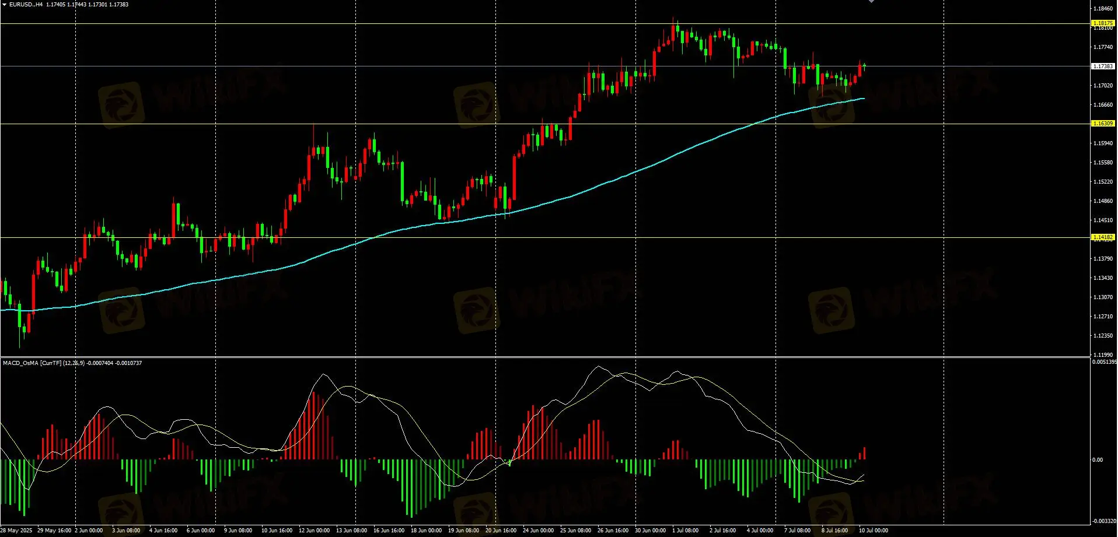Click the 6 Jun 00:00 time label
This screenshot has height=537, width=1118.
tap(201, 531)
